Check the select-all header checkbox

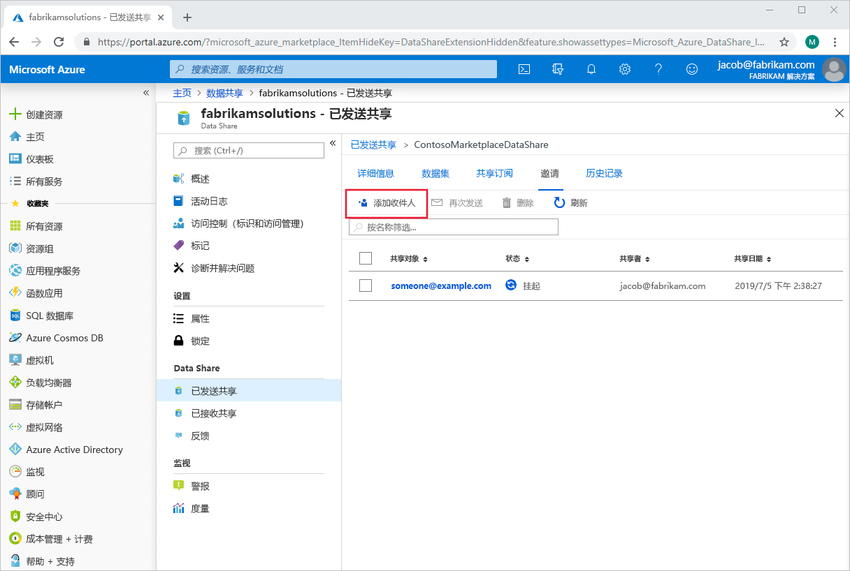(x=365, y=258)
